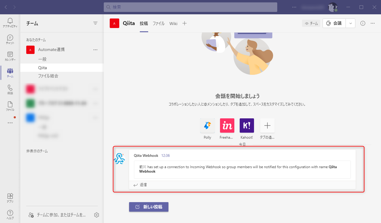Screen dimensions: 381x223
Task: Switch to the Wiki tab
Action: pos(173,23)
